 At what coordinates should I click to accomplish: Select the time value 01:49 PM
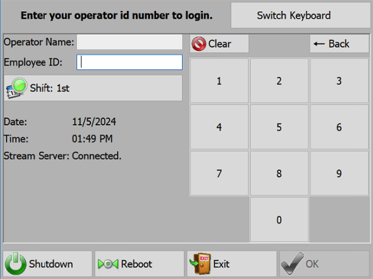click(x=92, y=139)
